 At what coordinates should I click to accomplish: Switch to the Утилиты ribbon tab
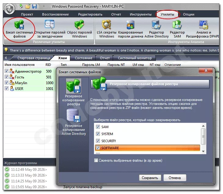pos(167,14)
